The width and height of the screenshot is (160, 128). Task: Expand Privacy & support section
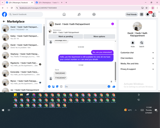(x=137, y=69)
